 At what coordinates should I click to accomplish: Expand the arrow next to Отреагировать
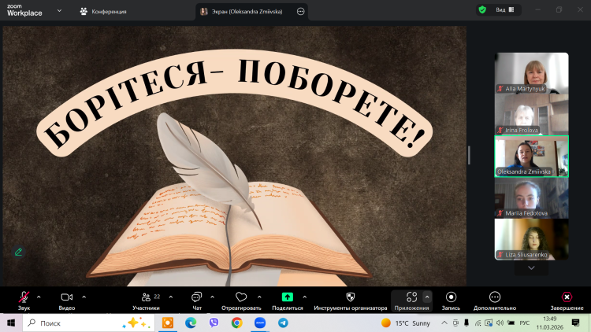tap(259, 297)
